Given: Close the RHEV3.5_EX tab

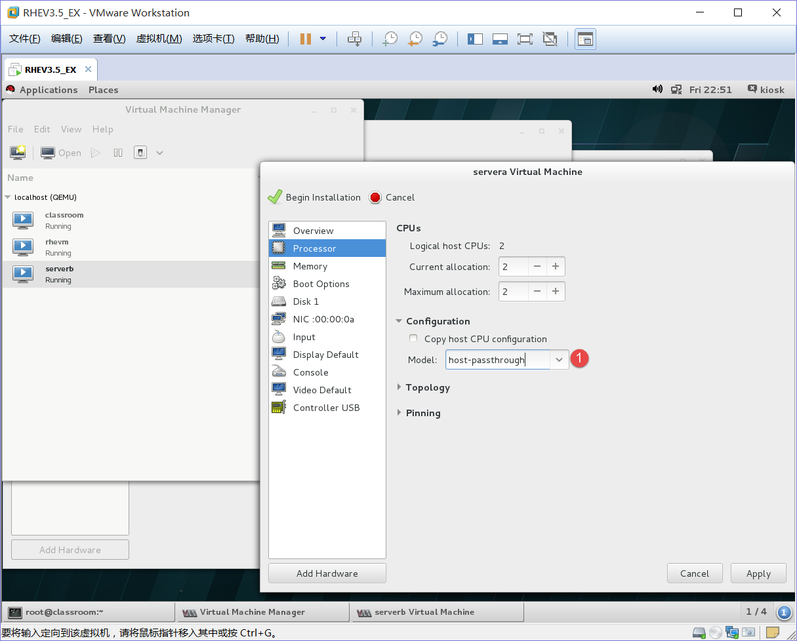Looking at the screenshot, I should (88, 69).
